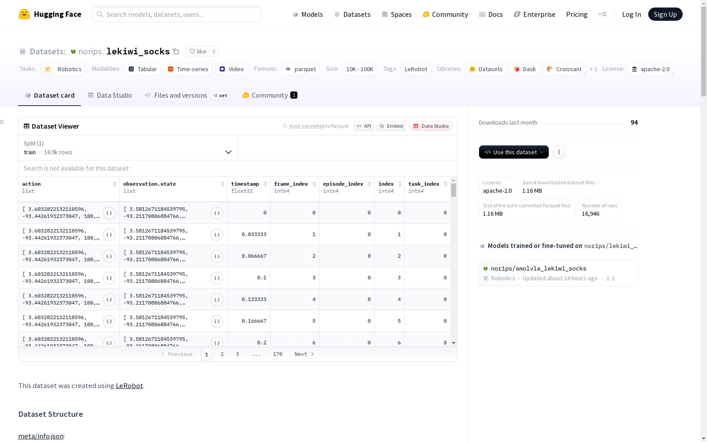Open Data Studio from viewer header
The height and width of the screenshot is (442, 707).
tap(431, 126)
